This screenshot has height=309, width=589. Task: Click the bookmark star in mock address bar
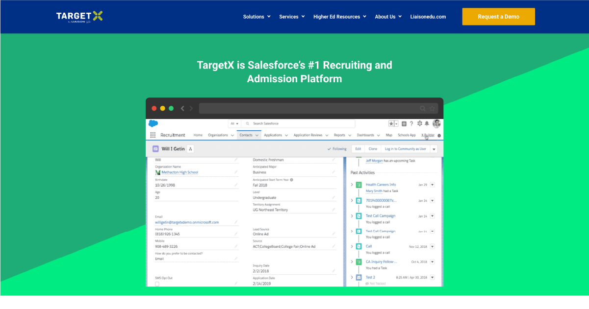click(432, 108)
